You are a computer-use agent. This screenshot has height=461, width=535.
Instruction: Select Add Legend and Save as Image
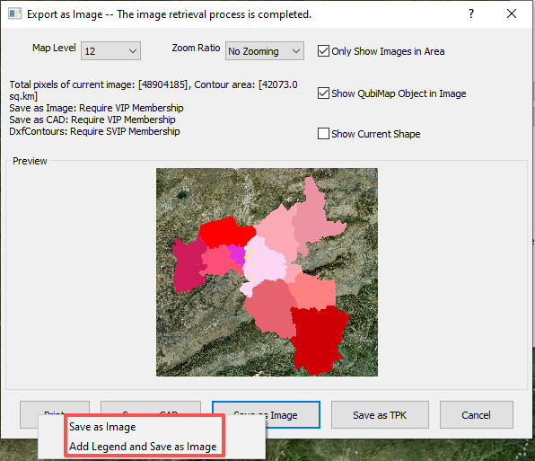pyautogui.click(x=143, y=447)
